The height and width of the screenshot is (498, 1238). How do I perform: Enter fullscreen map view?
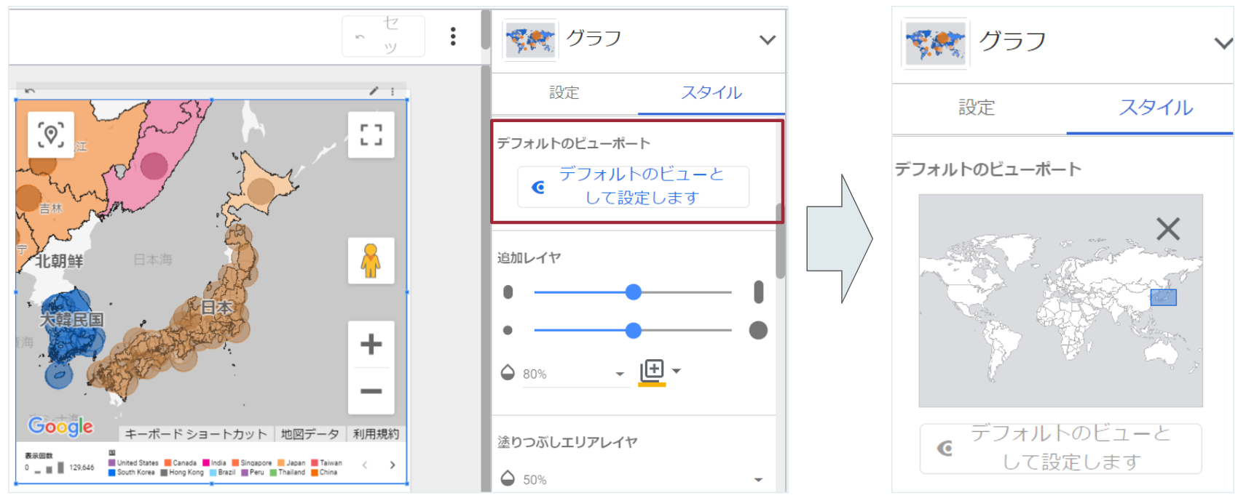[x=371, y=134]
